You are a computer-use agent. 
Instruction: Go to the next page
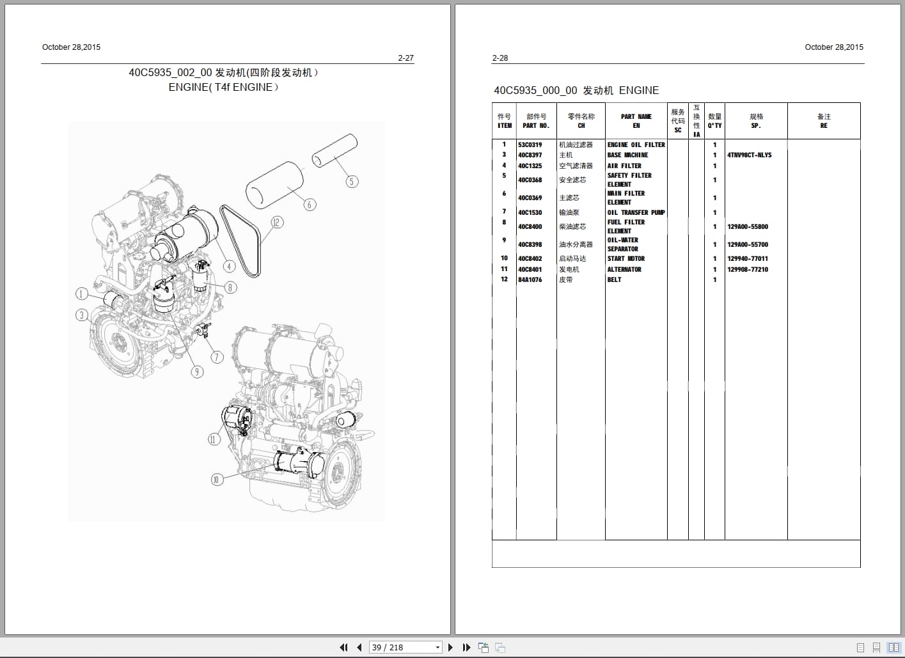click(450, 647)
